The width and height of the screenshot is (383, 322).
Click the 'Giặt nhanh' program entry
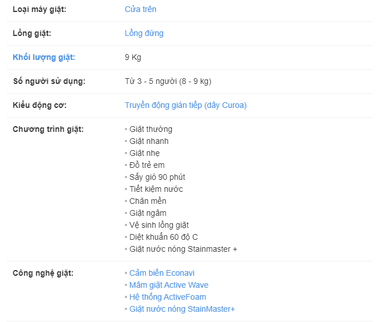[x=149, y=141]
